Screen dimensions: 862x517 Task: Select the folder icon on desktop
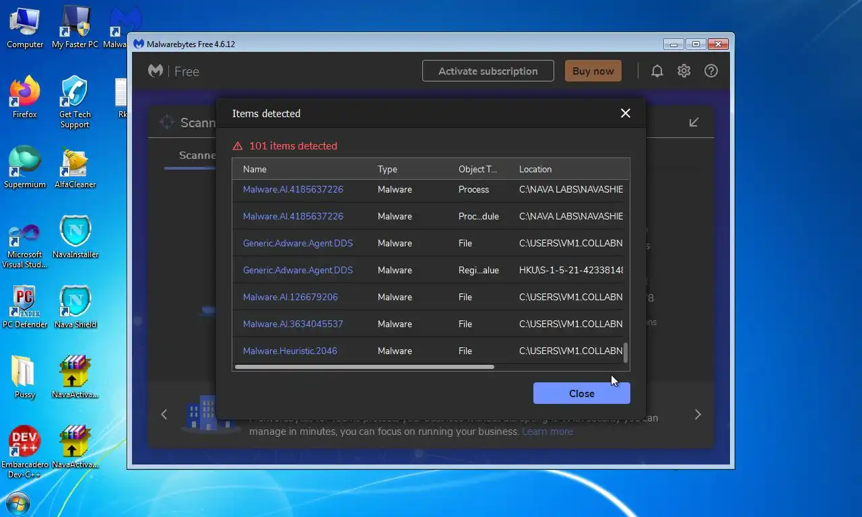point(25,377)
